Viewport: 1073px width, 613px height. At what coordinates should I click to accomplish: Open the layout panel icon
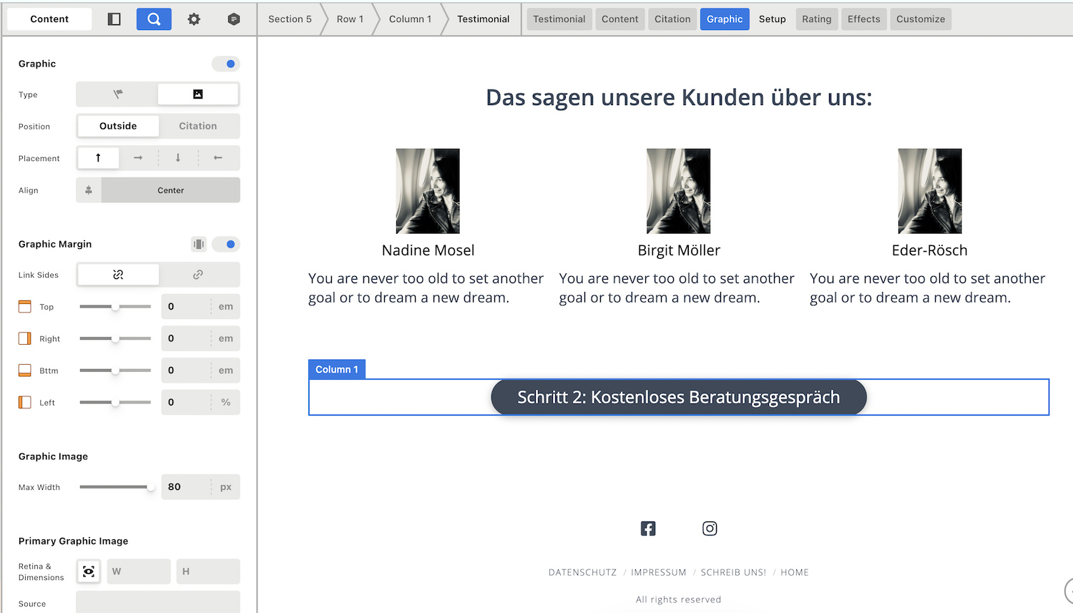[114, 19]
